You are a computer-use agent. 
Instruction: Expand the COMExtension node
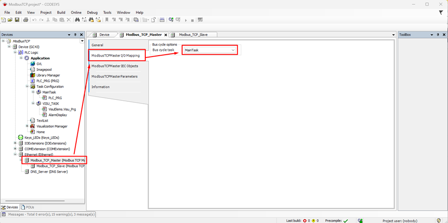pyautogui.click(x=15, y=149)
